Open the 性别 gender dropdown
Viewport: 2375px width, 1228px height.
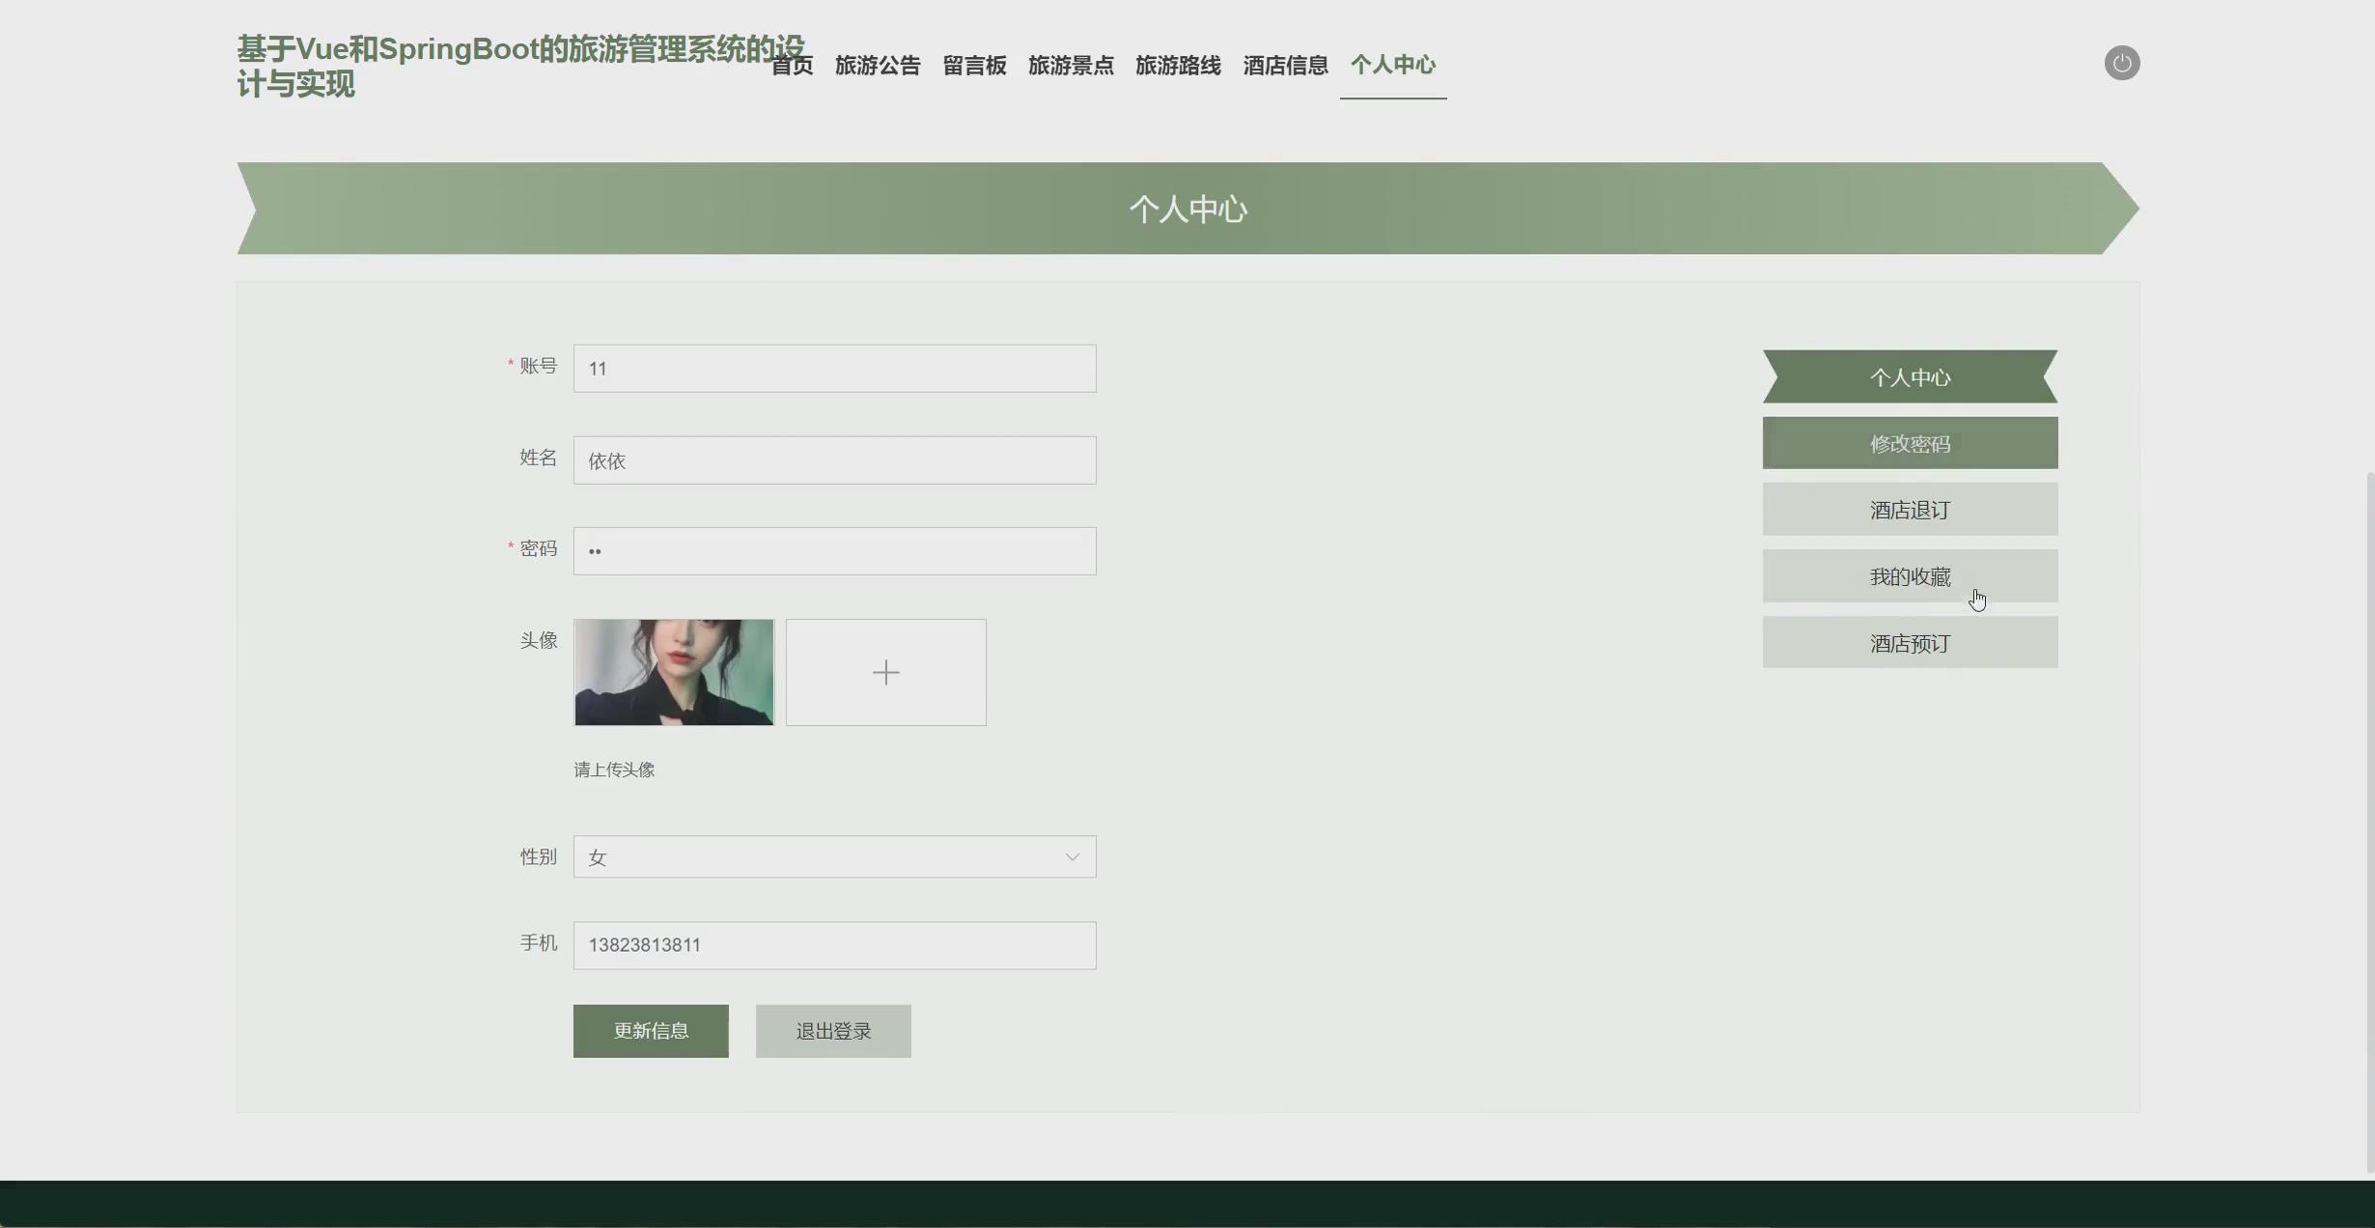click(x=833, y=856)
